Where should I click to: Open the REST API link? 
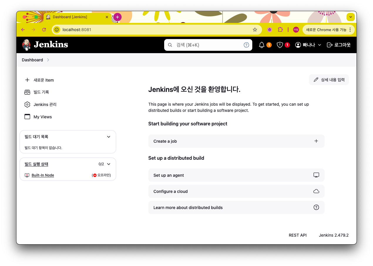(x=298, y=235)
